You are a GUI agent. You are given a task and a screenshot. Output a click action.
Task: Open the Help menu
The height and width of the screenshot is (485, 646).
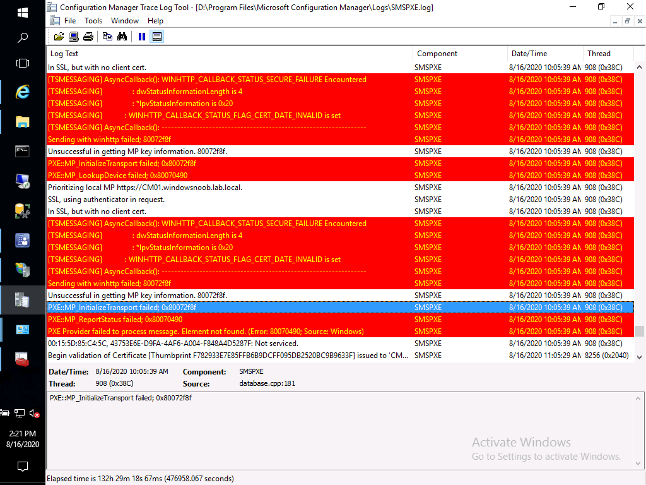tap(155, 21)
